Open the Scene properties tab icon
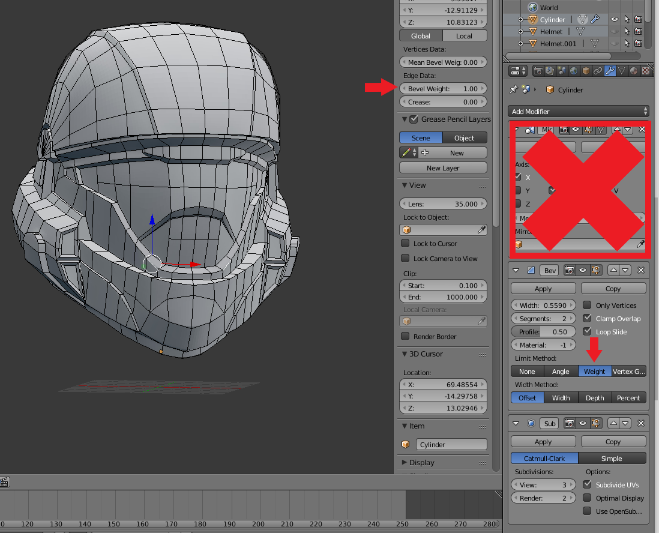This screenshot has width=659, height=533. [562, 71]
